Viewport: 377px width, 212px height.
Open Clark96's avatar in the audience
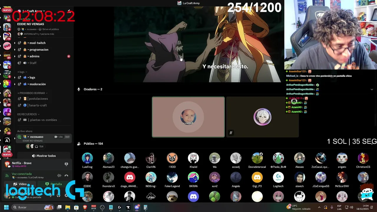tap(151, 158)
